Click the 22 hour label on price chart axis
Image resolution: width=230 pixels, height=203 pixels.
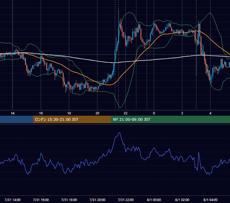tap(125, 113)
